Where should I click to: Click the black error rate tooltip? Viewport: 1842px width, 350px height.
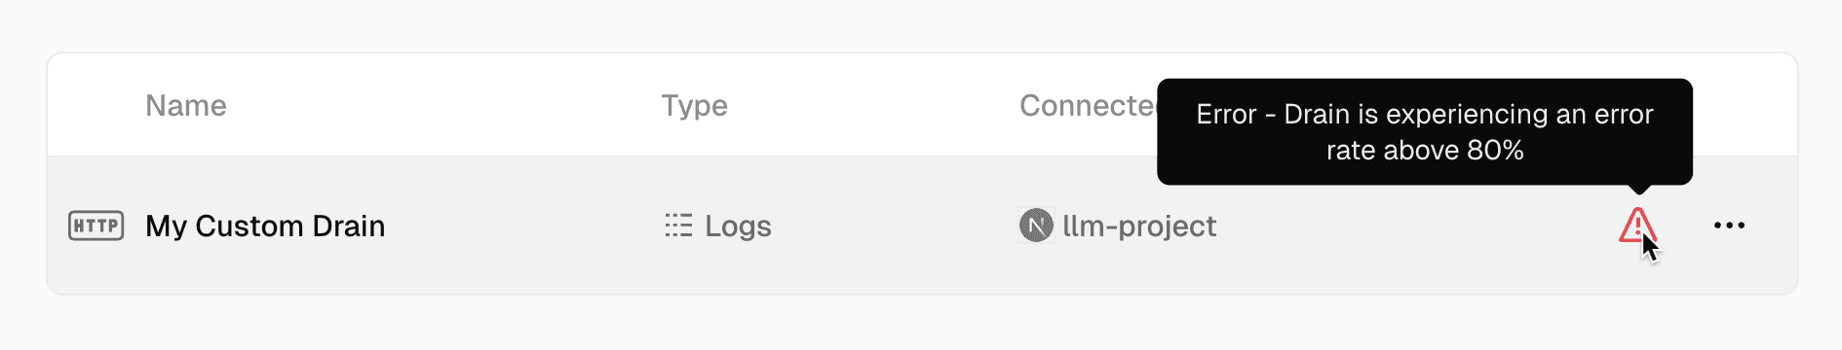(x=1425, y=132)
